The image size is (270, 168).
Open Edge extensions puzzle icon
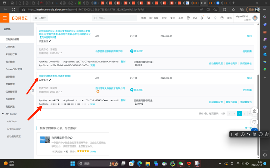point(225,10)
